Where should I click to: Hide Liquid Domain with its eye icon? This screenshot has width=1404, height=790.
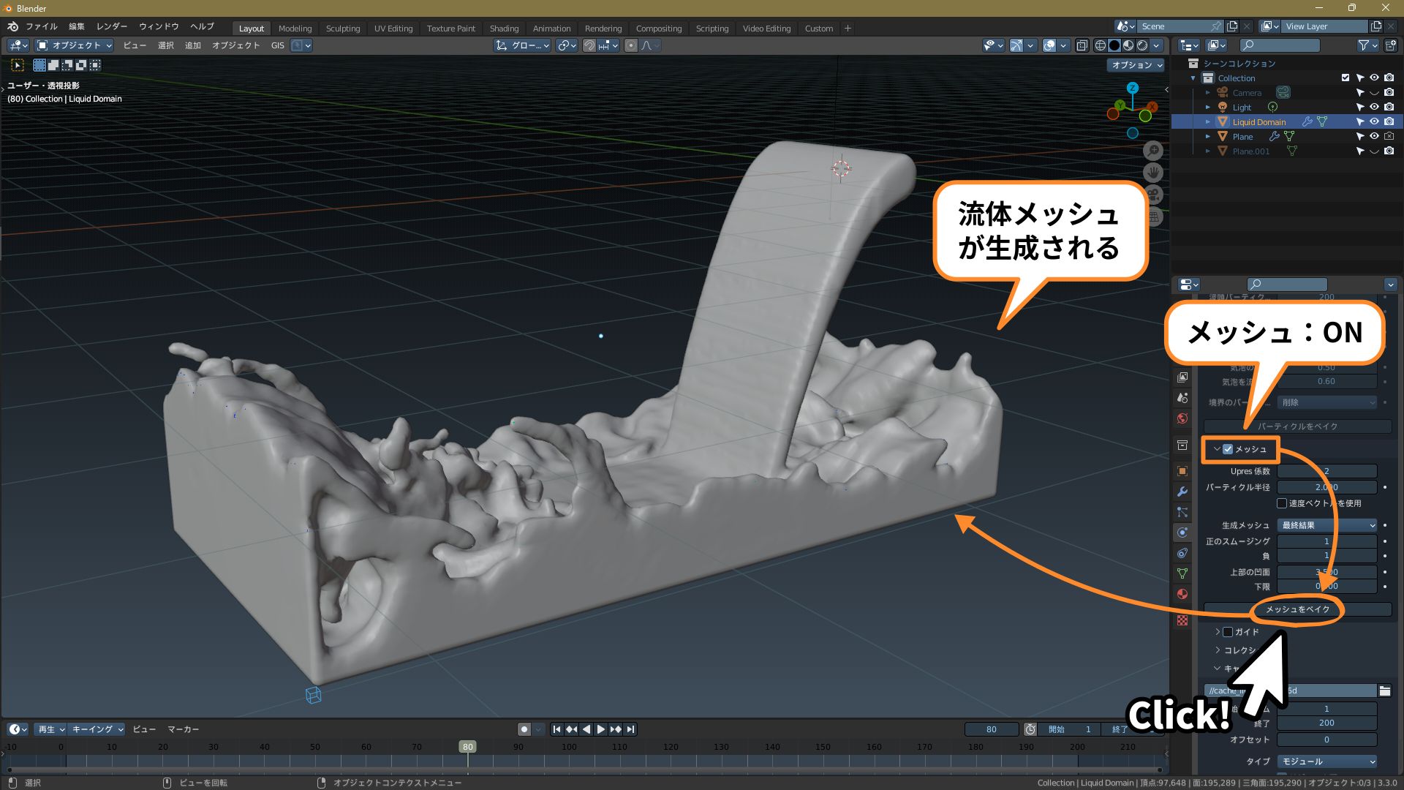coord(1374,121)
